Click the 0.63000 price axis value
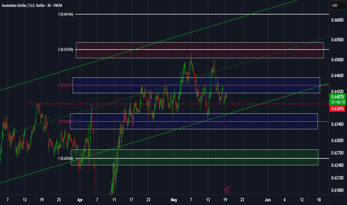347x205 pixels. click(337, 140)
